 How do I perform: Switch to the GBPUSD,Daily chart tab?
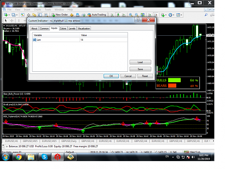click(69, 141)
